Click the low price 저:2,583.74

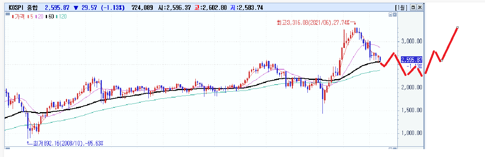coord(247,7)
